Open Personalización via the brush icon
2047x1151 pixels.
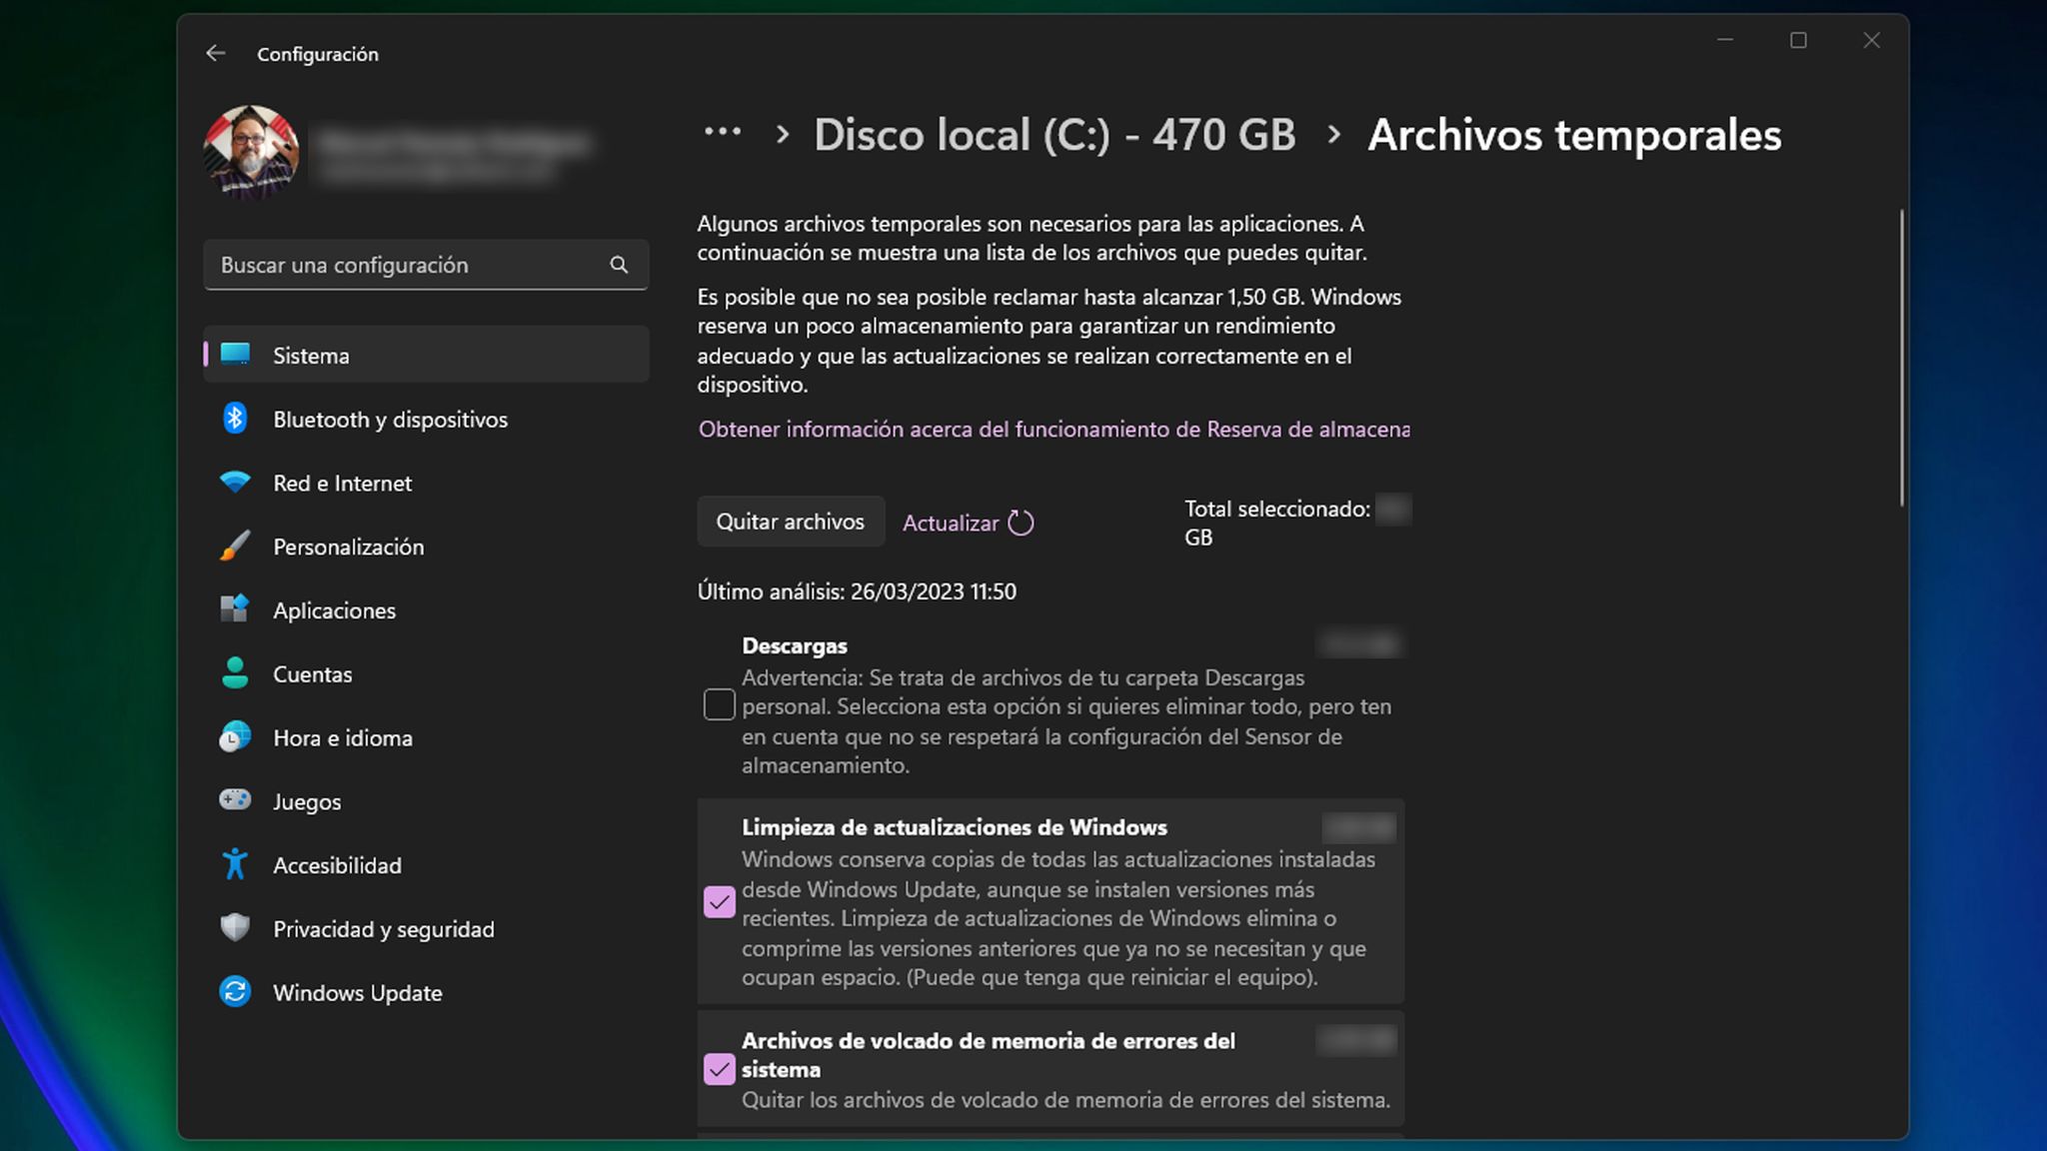tap(236, 547)
